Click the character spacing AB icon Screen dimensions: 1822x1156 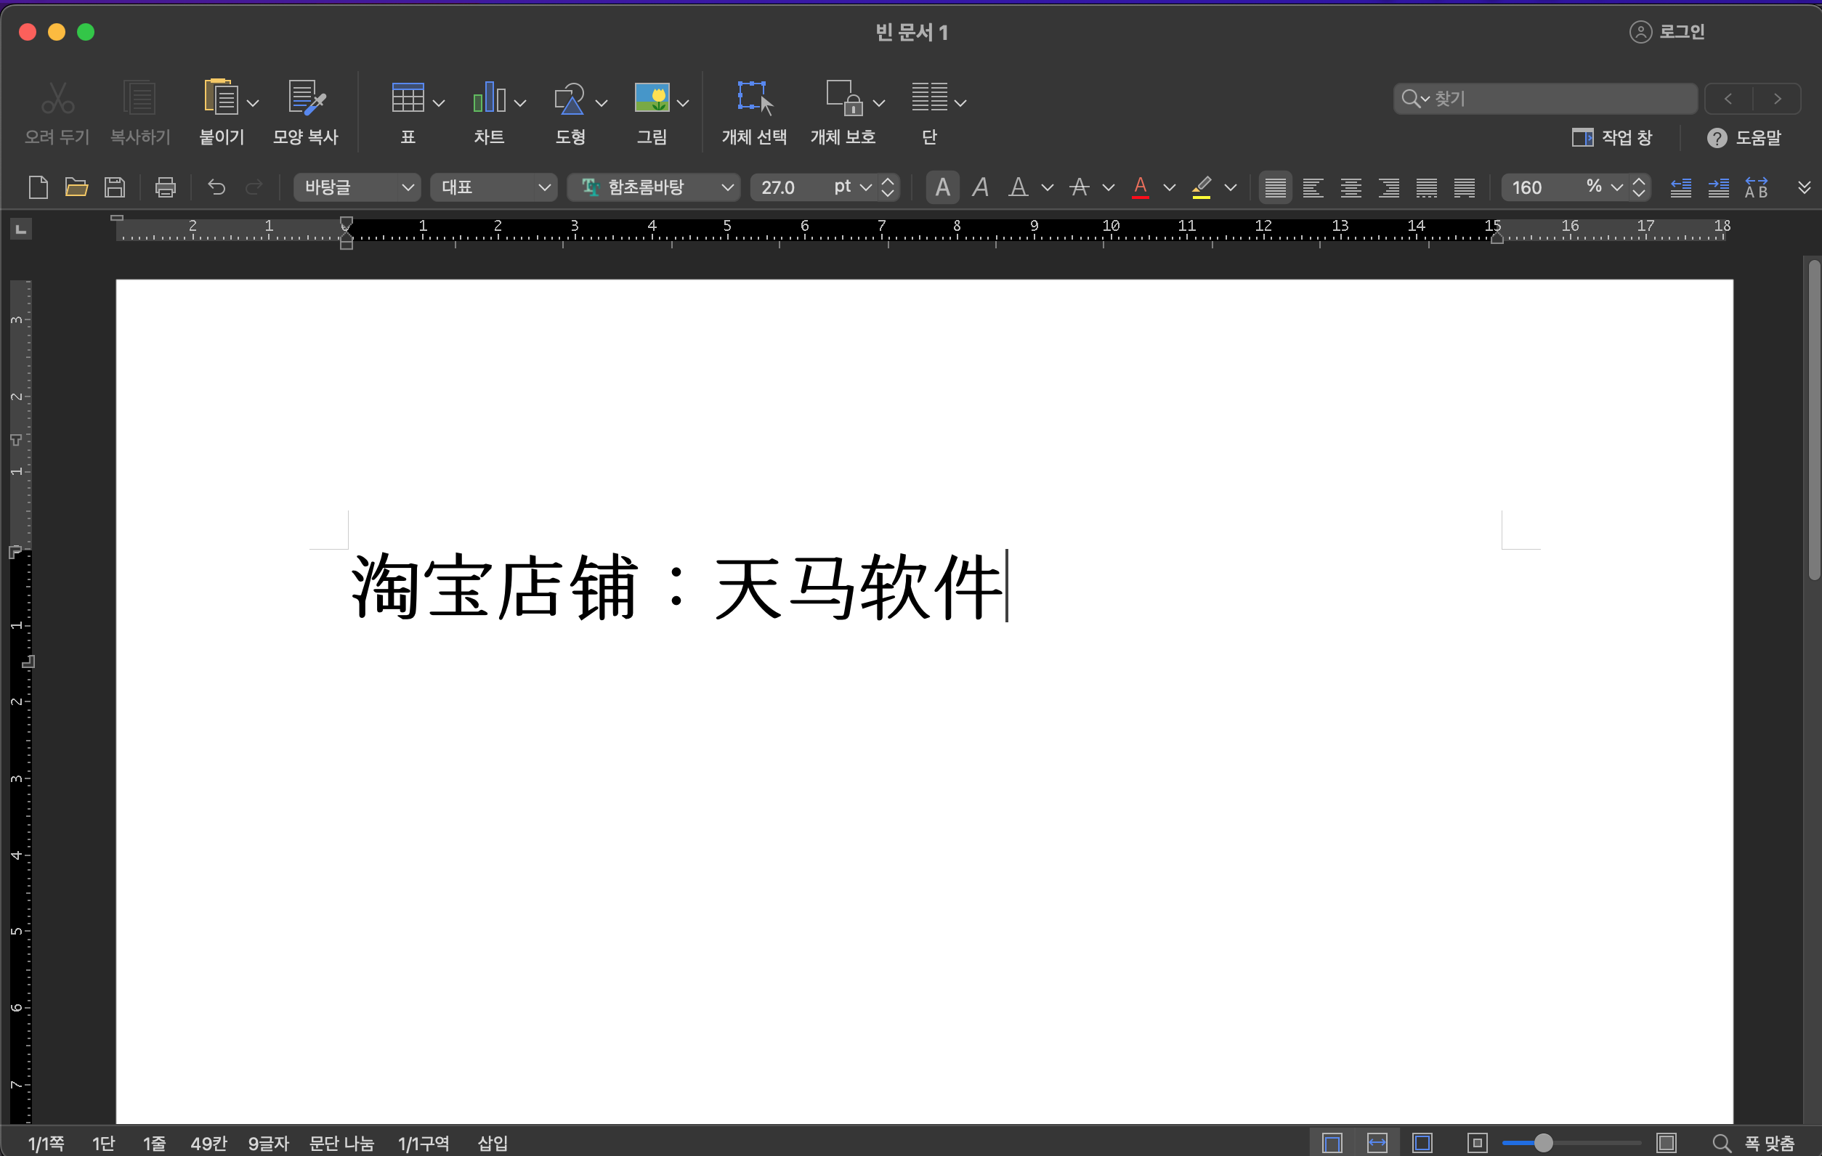[x=1756, y=187]
